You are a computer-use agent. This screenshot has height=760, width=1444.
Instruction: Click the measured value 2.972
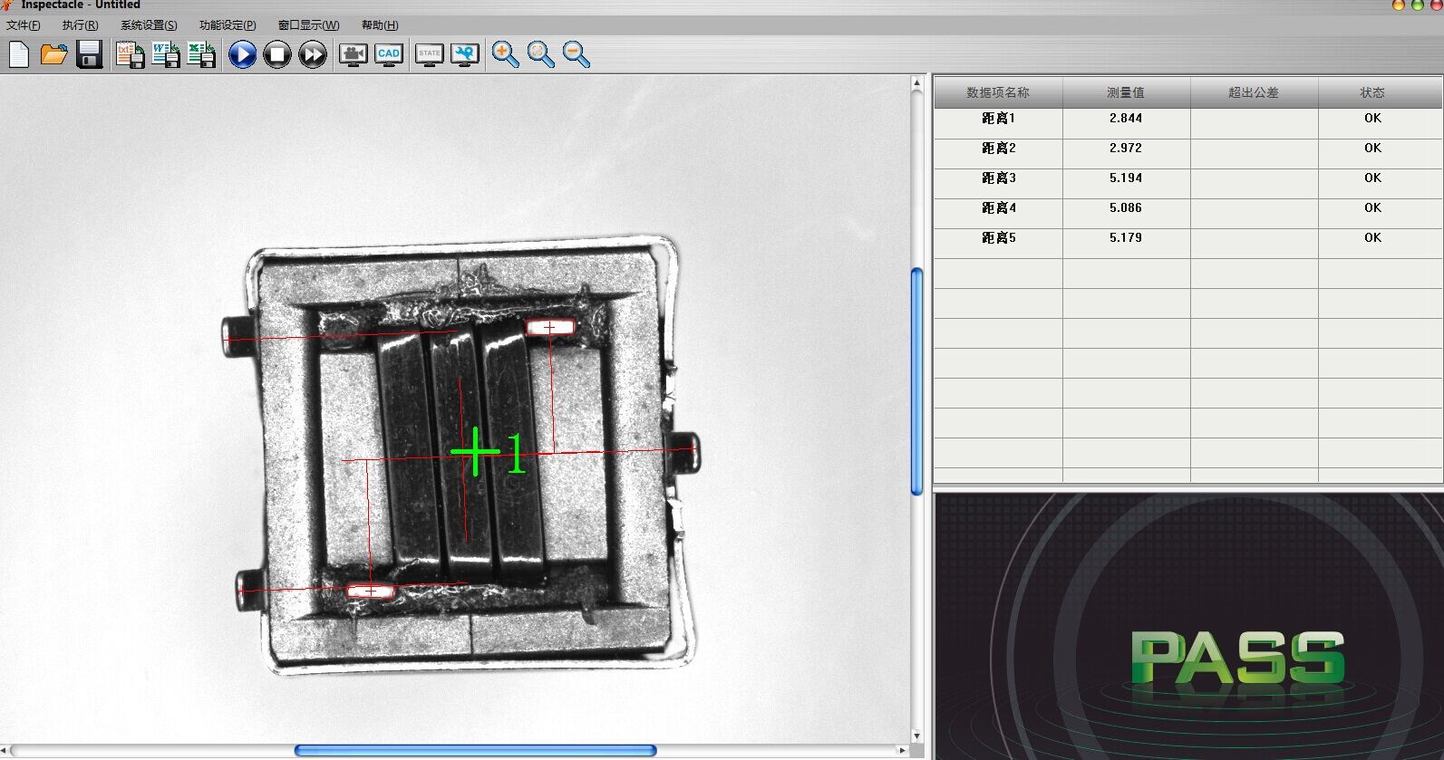coord(1126,148)
